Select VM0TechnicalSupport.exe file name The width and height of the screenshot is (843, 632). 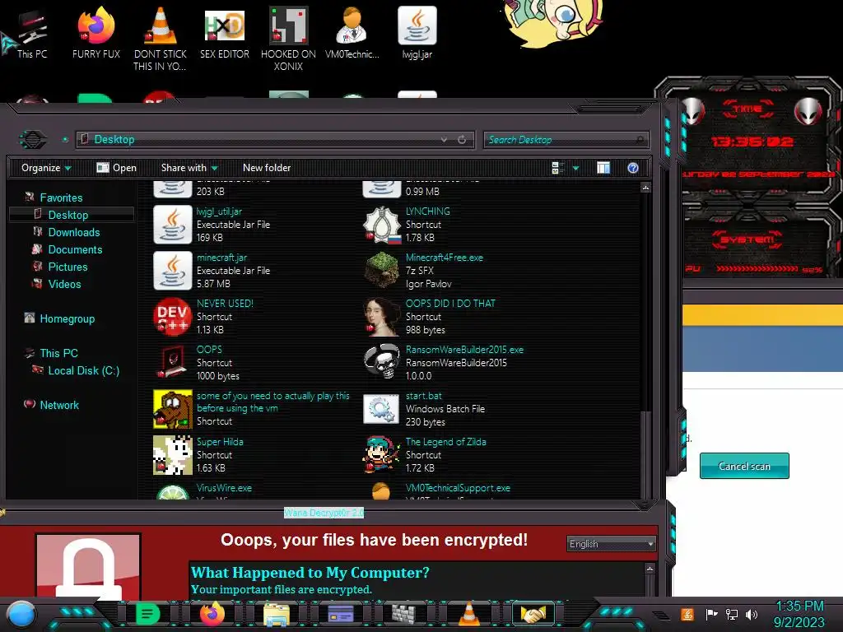458,488
